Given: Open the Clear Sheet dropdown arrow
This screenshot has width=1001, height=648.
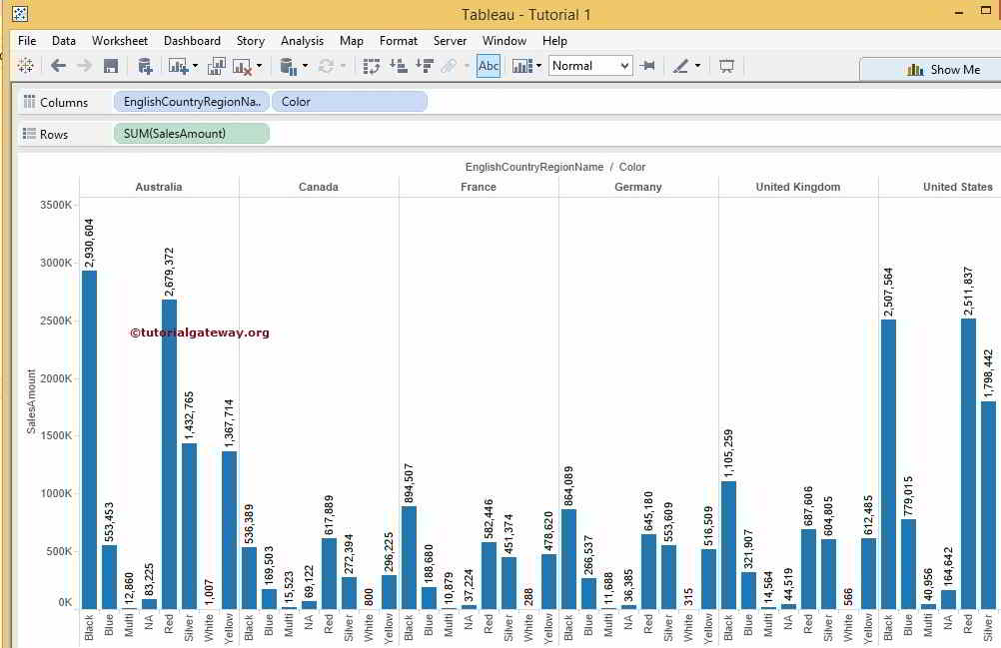Looking at the screenshot, I should [x=257, y=68].
